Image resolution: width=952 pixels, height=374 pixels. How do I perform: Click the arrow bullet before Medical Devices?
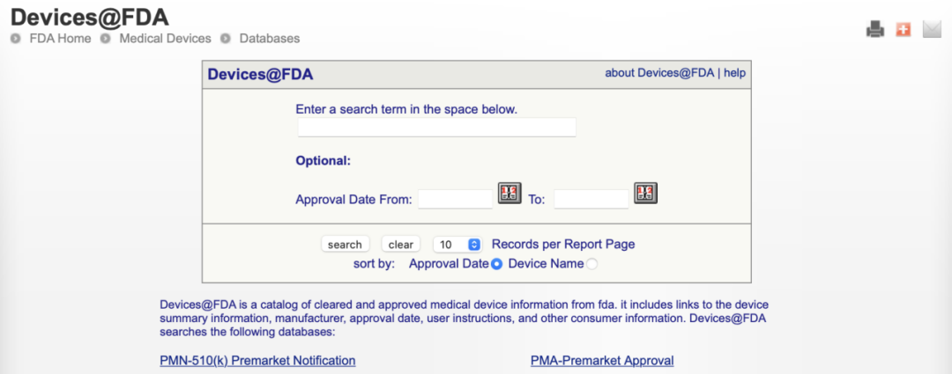tap(106, 39)
